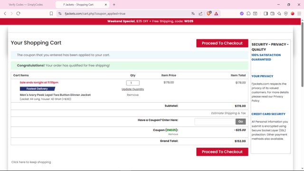Open the translate page icon
Image resolution: width=304 pixels, height=171 pixels.
(193, 14)
